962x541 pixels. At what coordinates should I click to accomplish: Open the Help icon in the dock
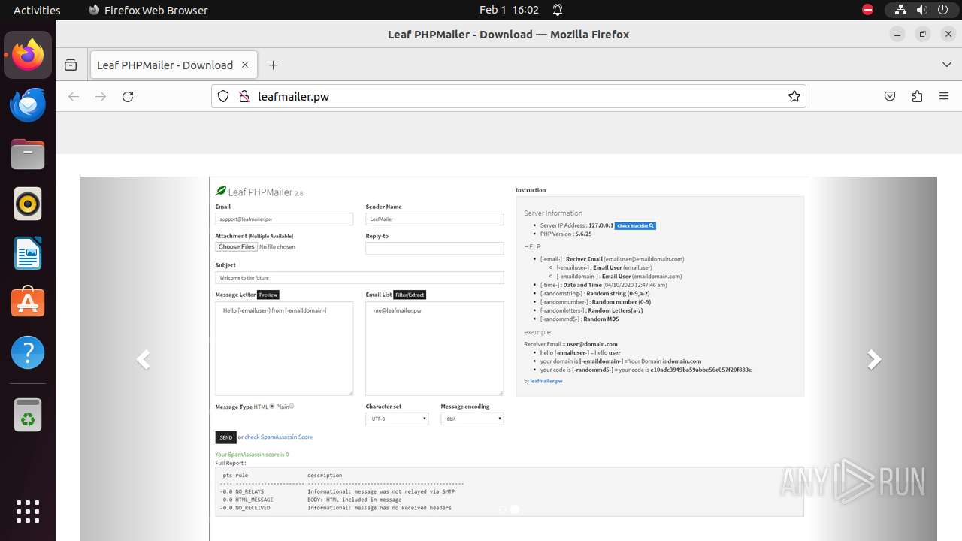28,352
